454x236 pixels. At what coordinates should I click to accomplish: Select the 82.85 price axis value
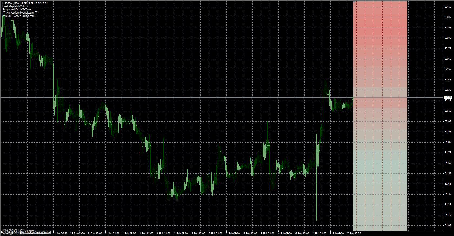pyautogui.click(x=448, y=38)
